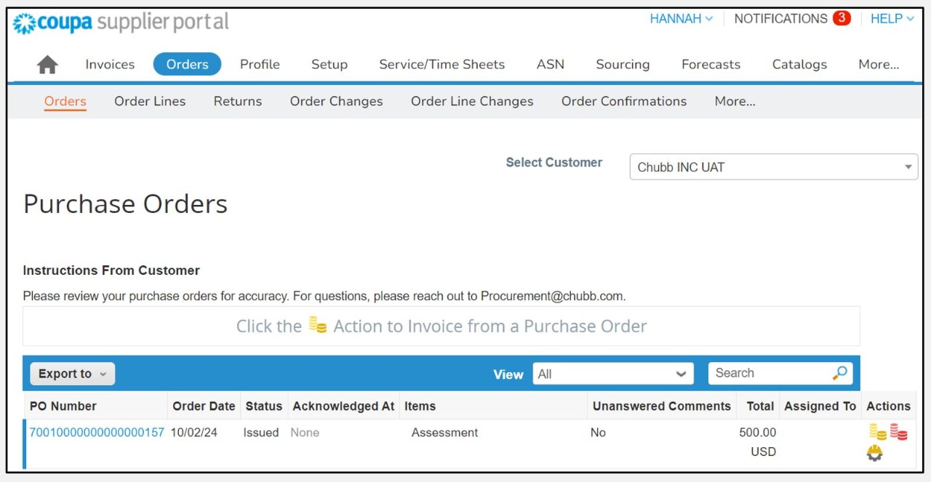
Task: Open PO number 70010000000000000157 link
Action: point(97,433)
